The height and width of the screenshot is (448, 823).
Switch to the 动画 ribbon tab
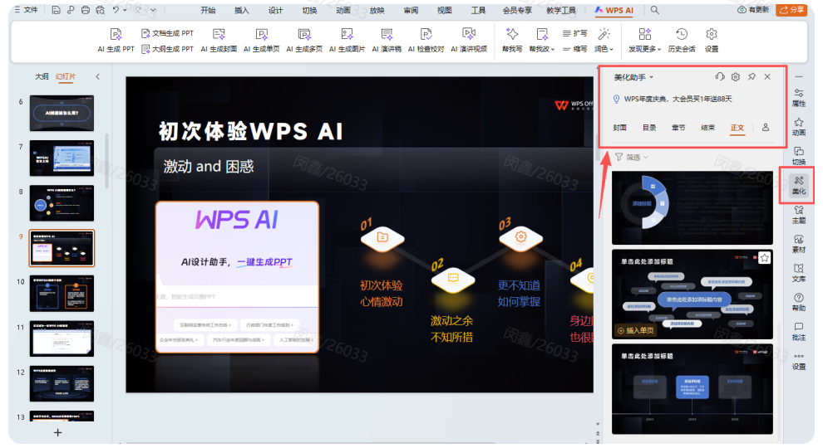(343, 10)
